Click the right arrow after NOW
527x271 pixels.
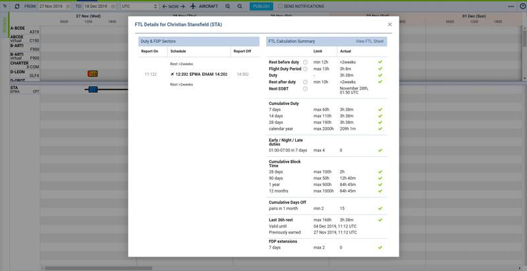(183, 6)
